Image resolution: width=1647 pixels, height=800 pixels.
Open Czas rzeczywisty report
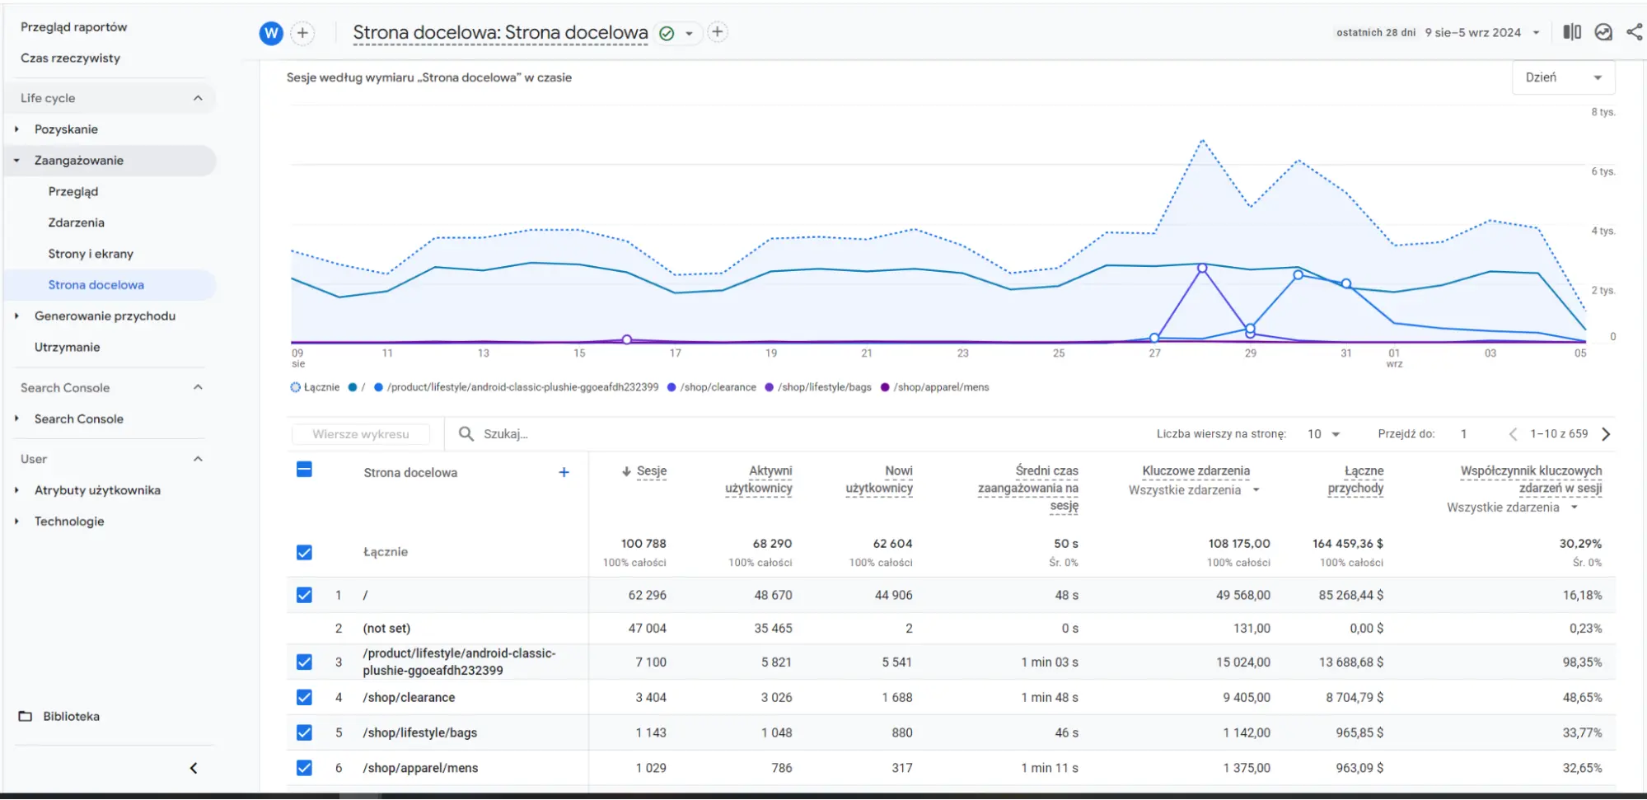(71, 58)
